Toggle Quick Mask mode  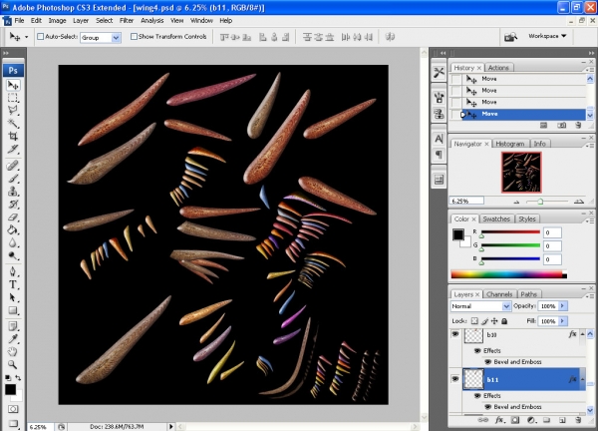click(x=13, y=409)
